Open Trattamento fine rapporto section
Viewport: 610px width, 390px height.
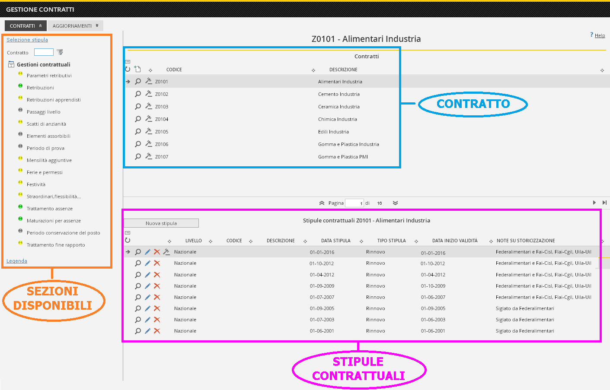click(x=56, y=245)
